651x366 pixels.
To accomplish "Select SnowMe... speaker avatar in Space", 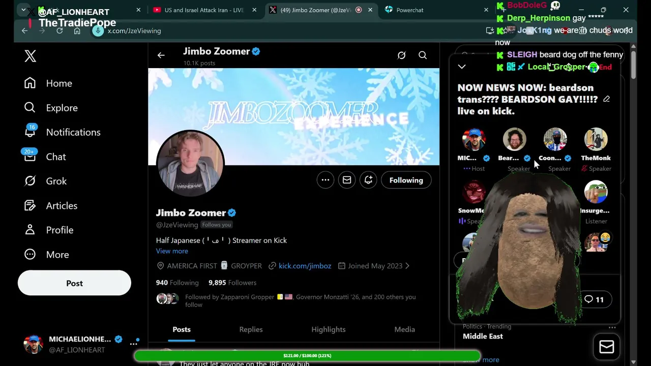I will tap(474, 192).
